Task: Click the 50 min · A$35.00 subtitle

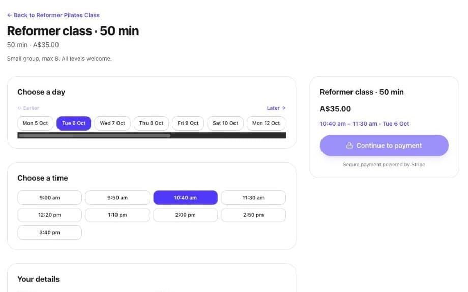Action: pos(33,45)
